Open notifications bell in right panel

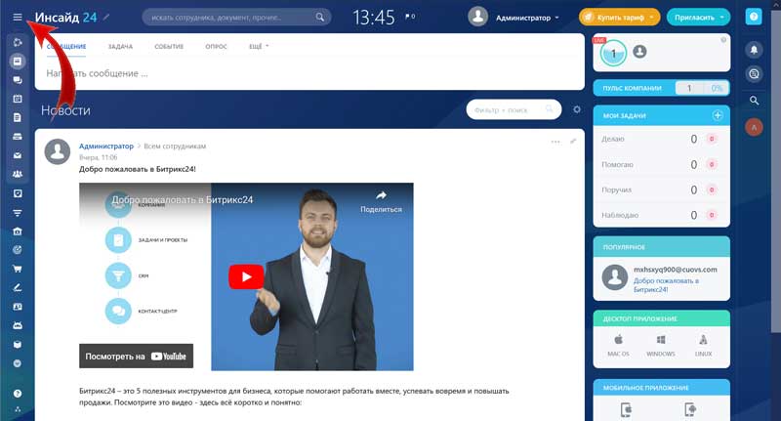click(754, 50)
